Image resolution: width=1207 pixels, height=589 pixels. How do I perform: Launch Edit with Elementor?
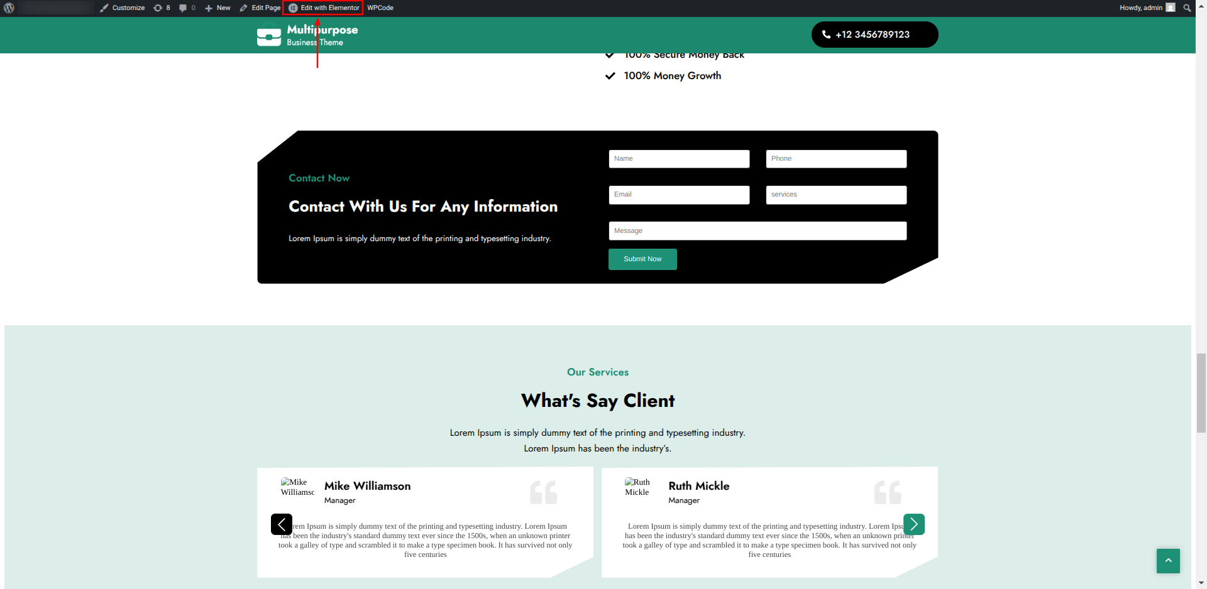click(x=324, y=8)
